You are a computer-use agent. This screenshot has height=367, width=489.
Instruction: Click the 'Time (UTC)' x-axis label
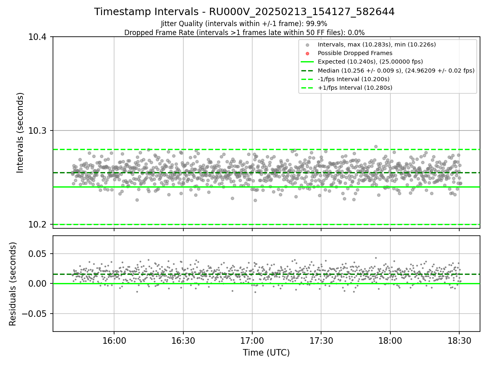click(x=266, y=353)
